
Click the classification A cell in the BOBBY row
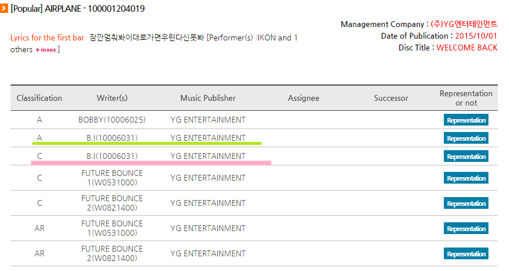[x=39, y=120]
